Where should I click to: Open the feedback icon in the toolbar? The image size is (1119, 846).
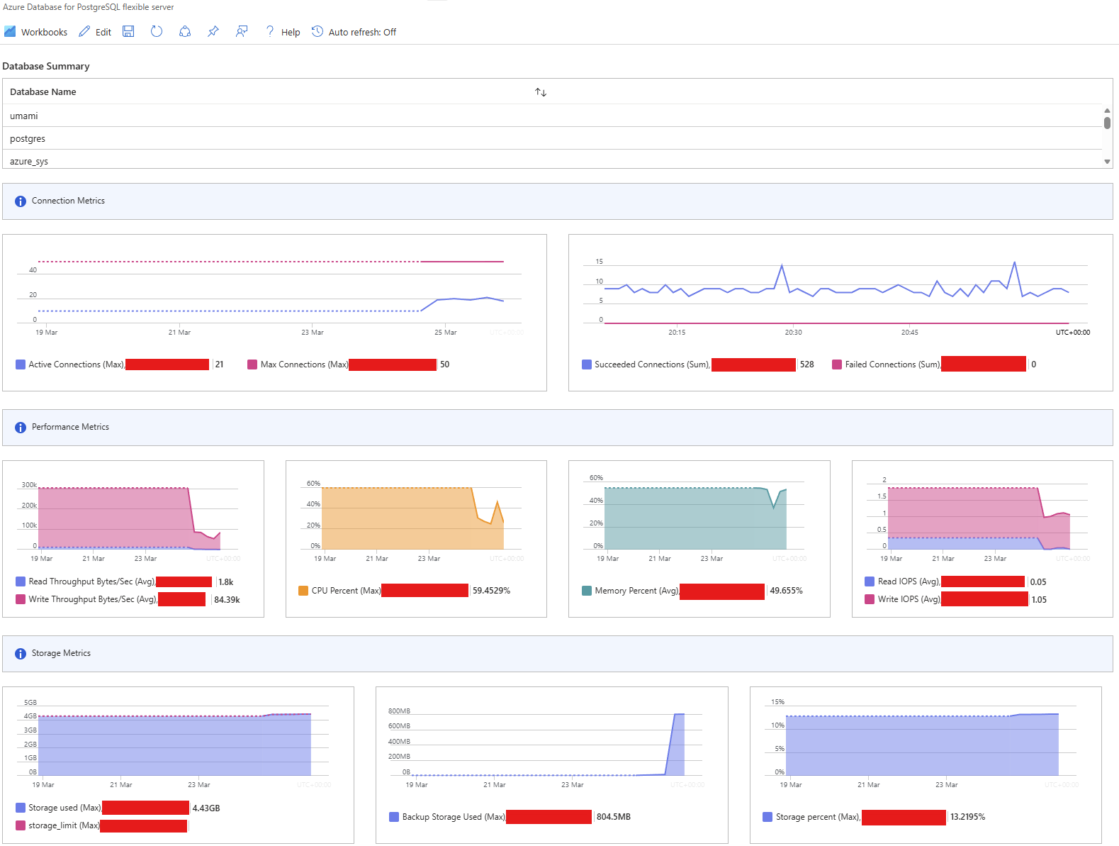click(242, 31)
